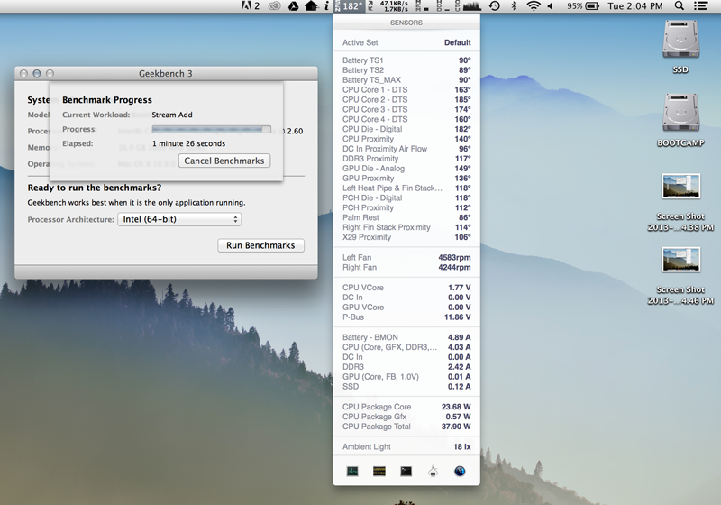This screenshot has width=721, height=505.
Task: Toggle the 182° sensors menu bar item
Action: (349, 6)
